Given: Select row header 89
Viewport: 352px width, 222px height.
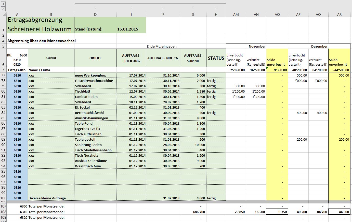Looking at the screenshot, I should [3, 139].
